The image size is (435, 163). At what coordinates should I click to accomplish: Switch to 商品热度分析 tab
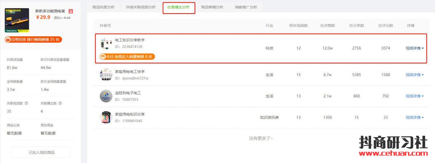(x=103, y=7)
